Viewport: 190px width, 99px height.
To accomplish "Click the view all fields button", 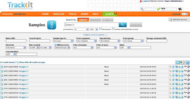I will point(136,25).
